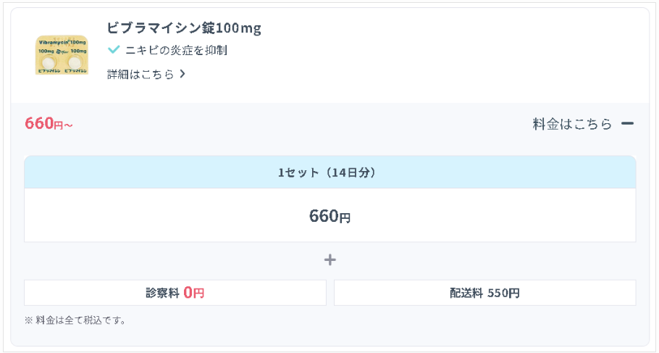This screenshot has height=353, width=659.
Task: Open the 詳細はこちら details link
Action: coord(141,74)
